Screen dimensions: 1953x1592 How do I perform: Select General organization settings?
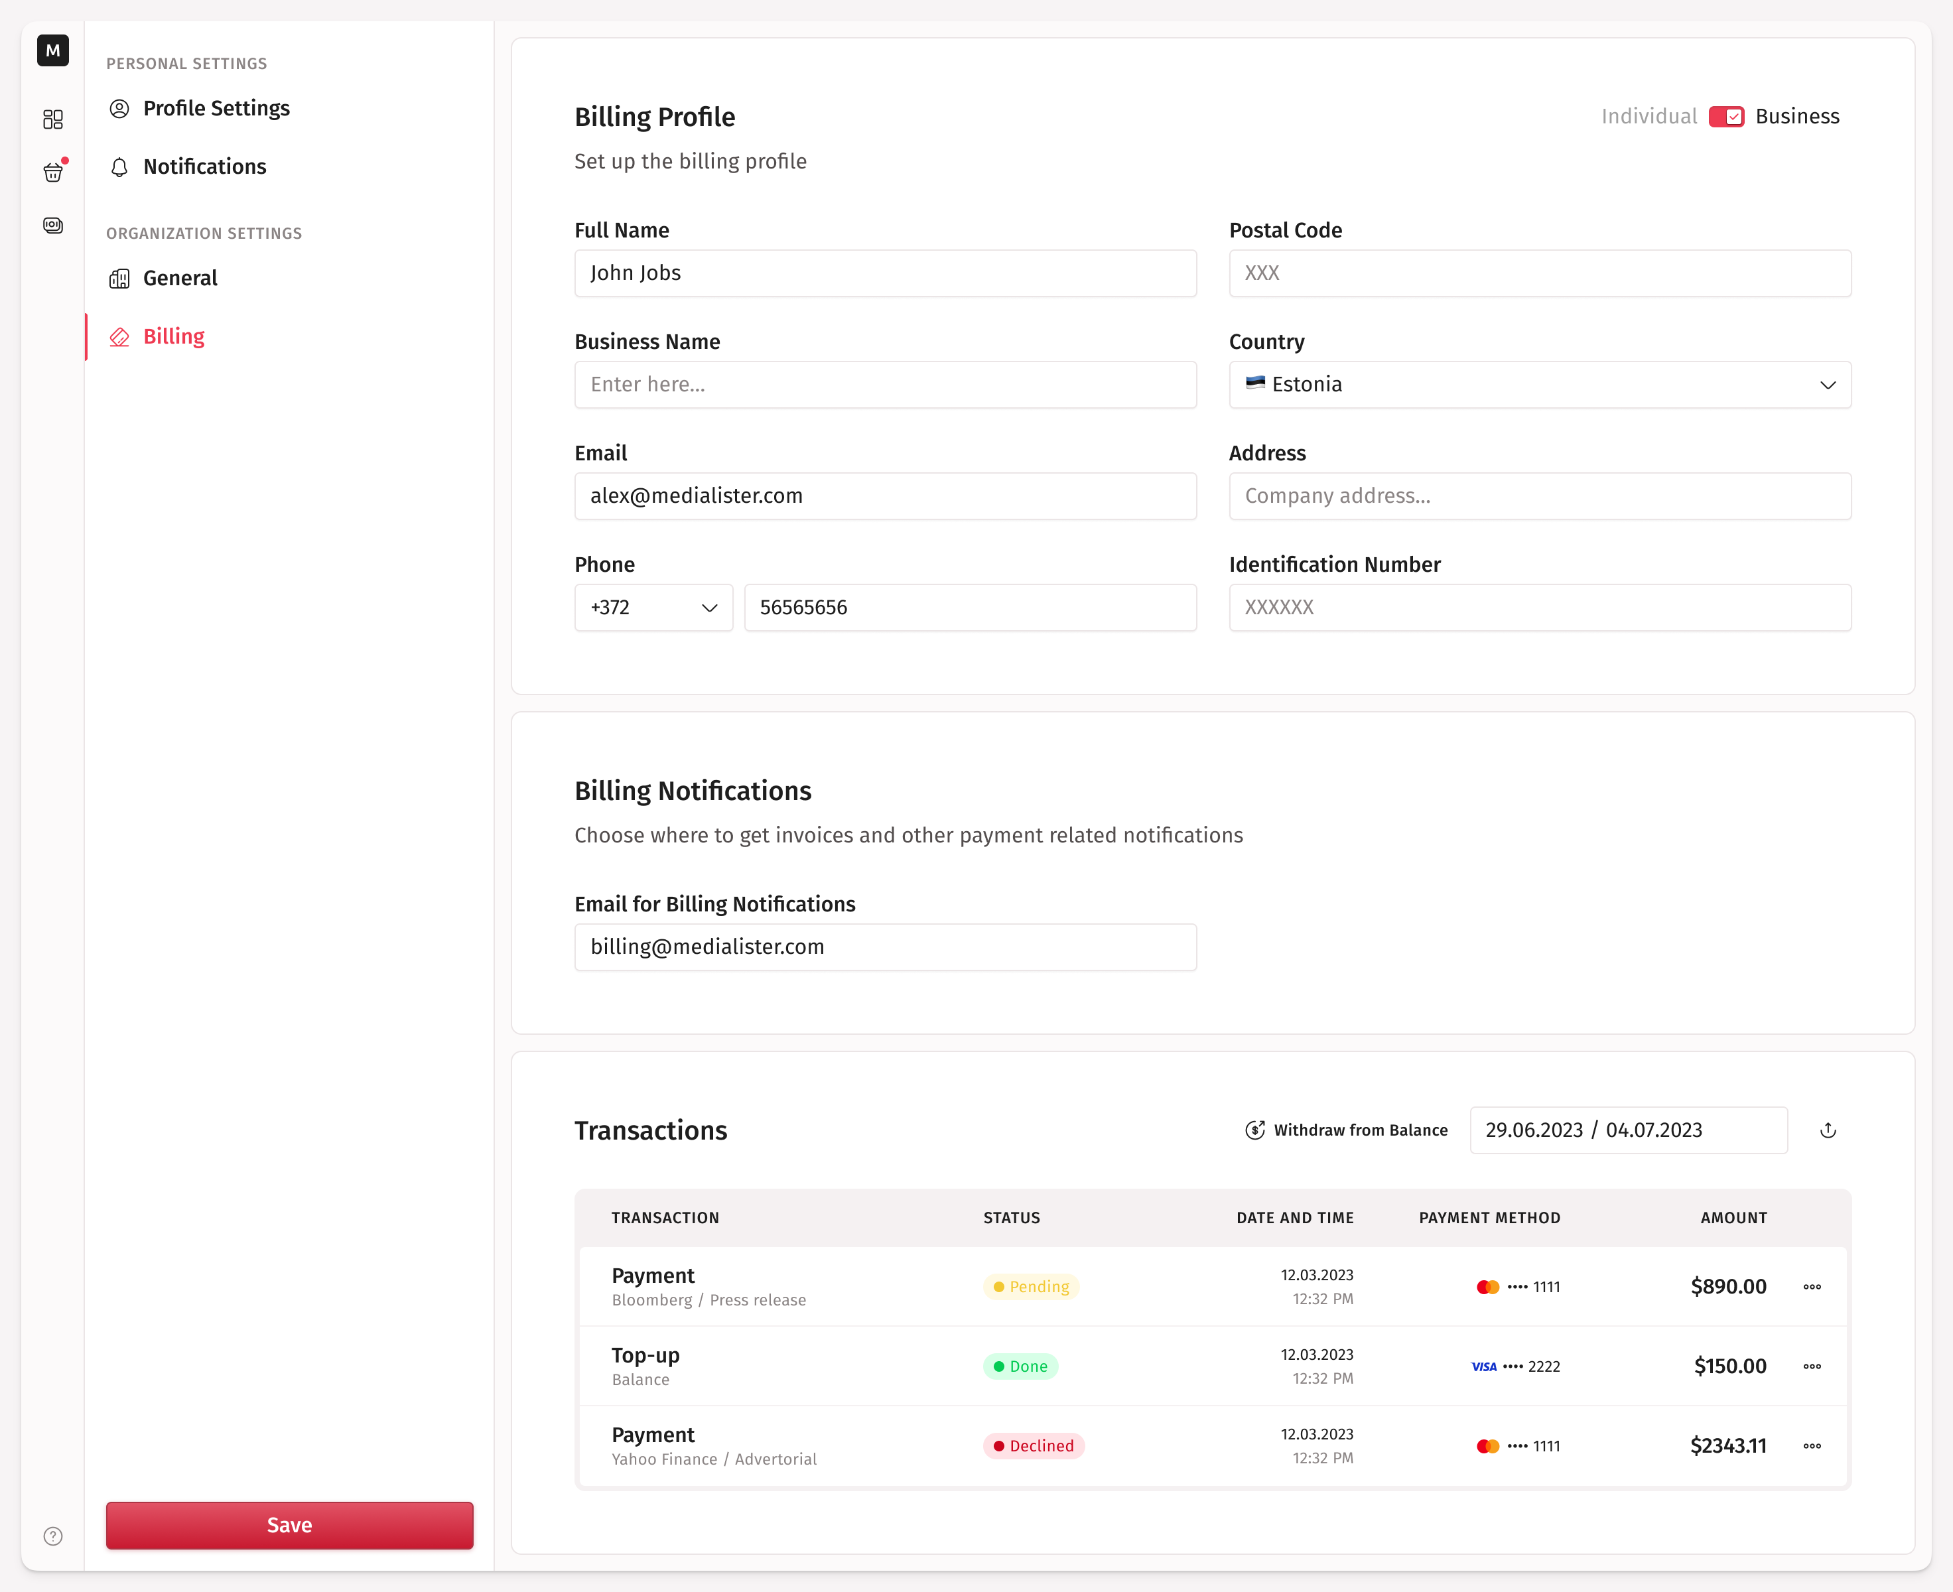pyautogui.click(x=180, y=278)
